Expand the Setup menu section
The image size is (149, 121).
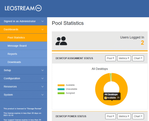click(23, 70)
